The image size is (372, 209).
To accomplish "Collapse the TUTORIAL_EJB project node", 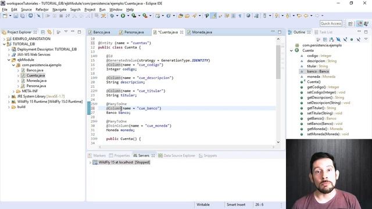I will [4, 44].
